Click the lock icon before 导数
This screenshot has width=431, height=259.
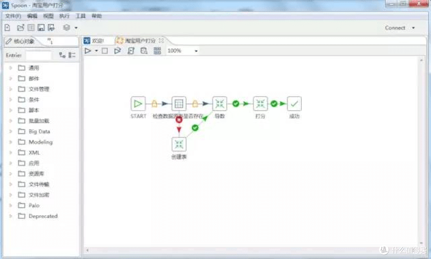click(195, 104)
